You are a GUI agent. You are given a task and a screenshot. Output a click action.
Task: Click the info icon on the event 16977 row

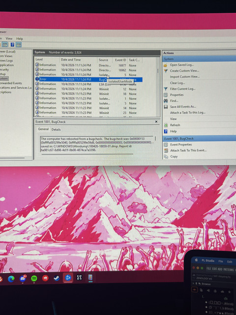tap(37, 64)
